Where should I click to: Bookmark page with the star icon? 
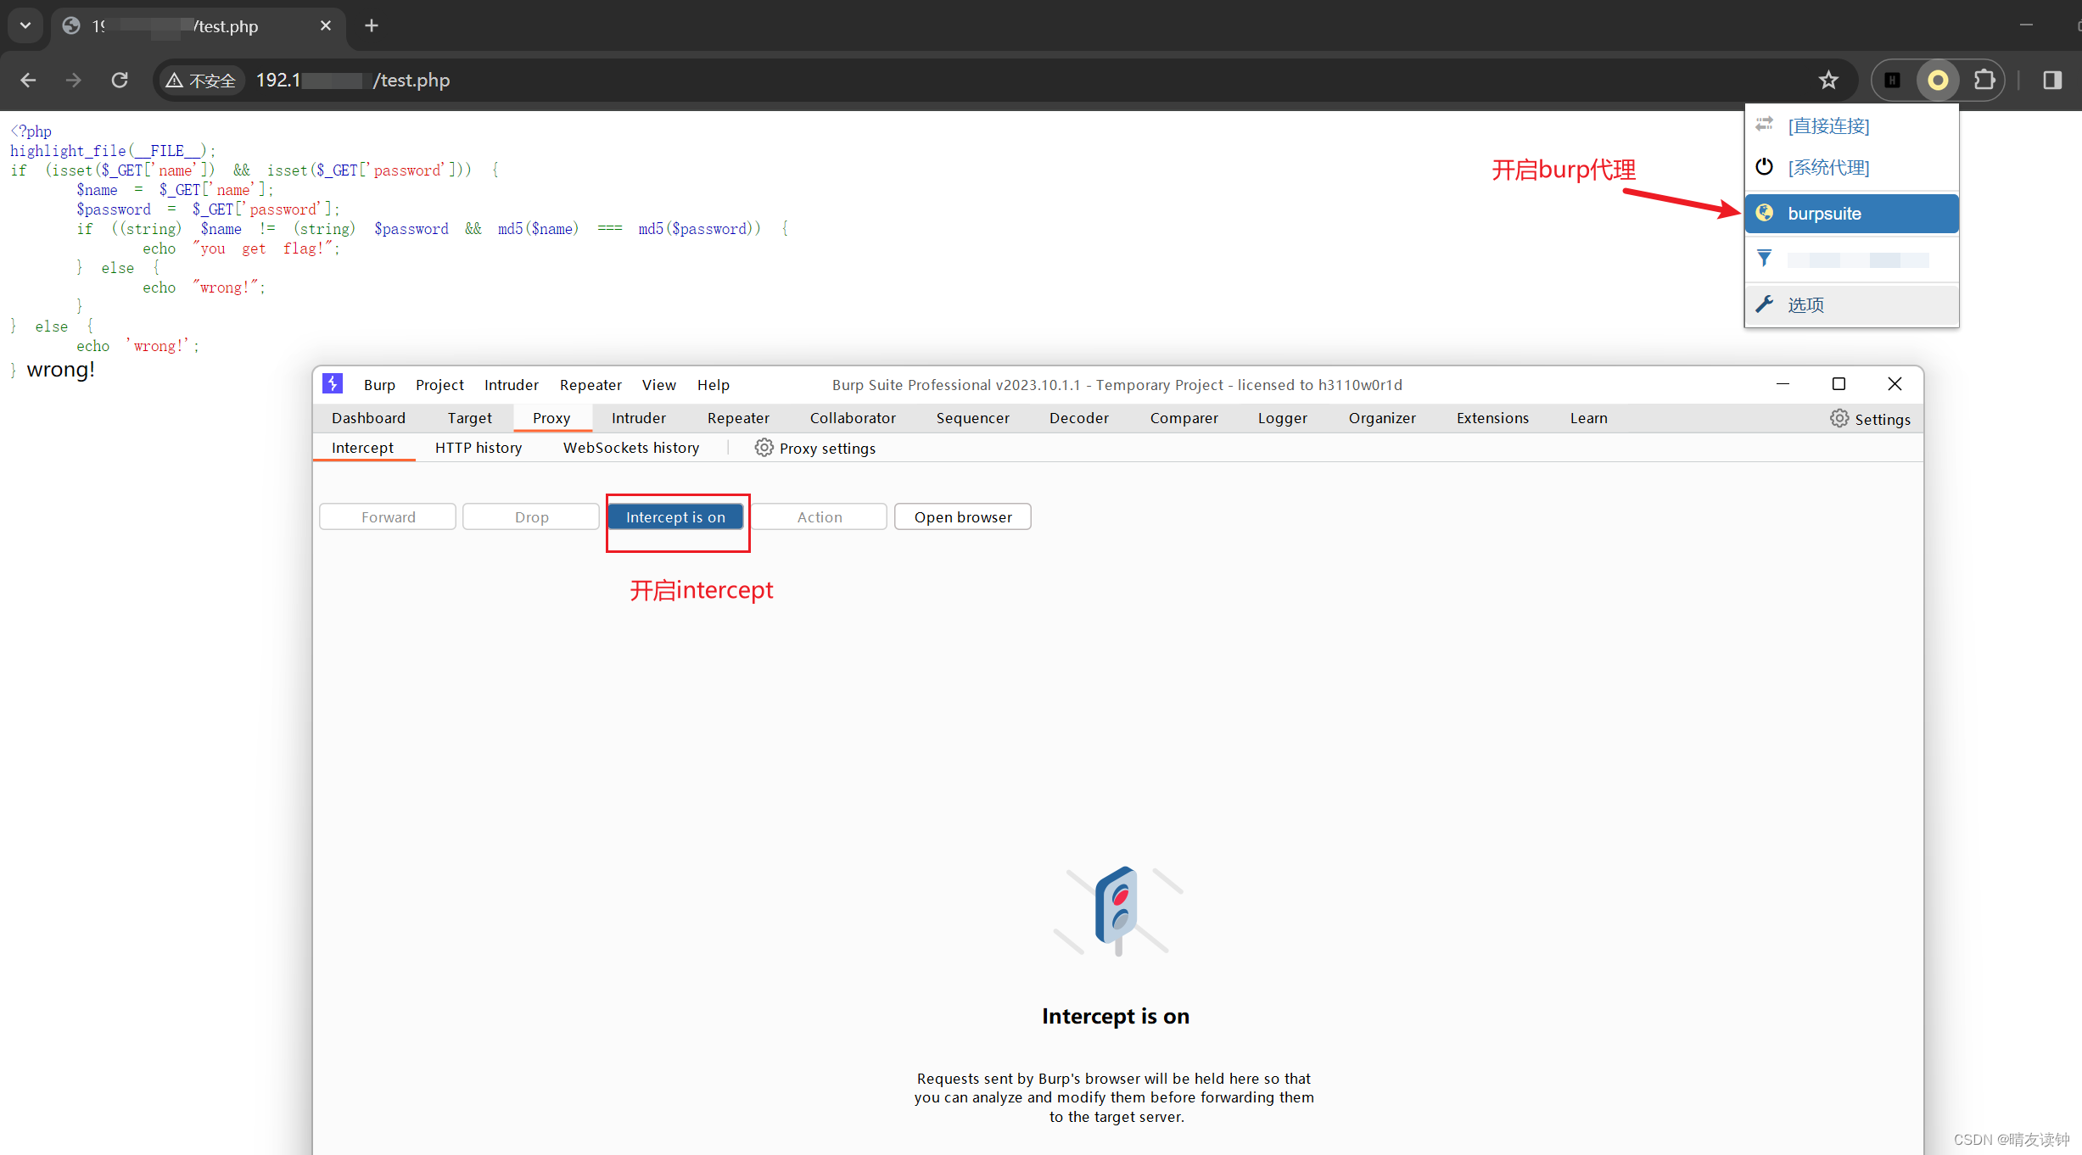click(1828, 80)
